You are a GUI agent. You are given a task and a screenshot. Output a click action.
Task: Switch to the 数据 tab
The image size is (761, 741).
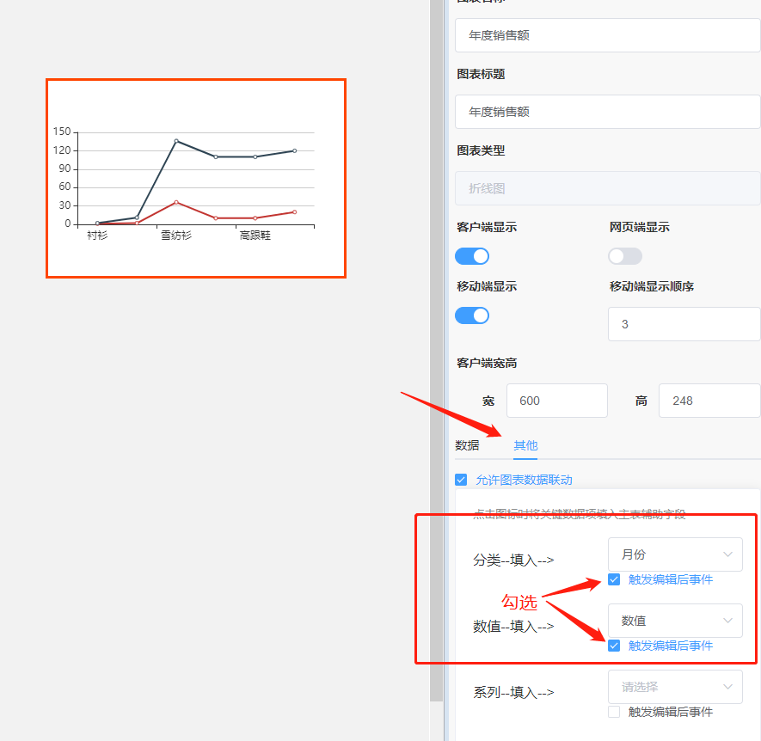468,445
